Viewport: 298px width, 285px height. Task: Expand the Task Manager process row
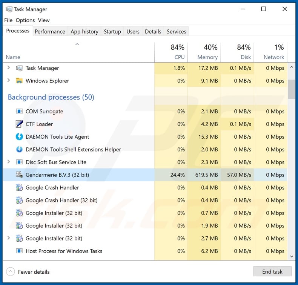9,67
